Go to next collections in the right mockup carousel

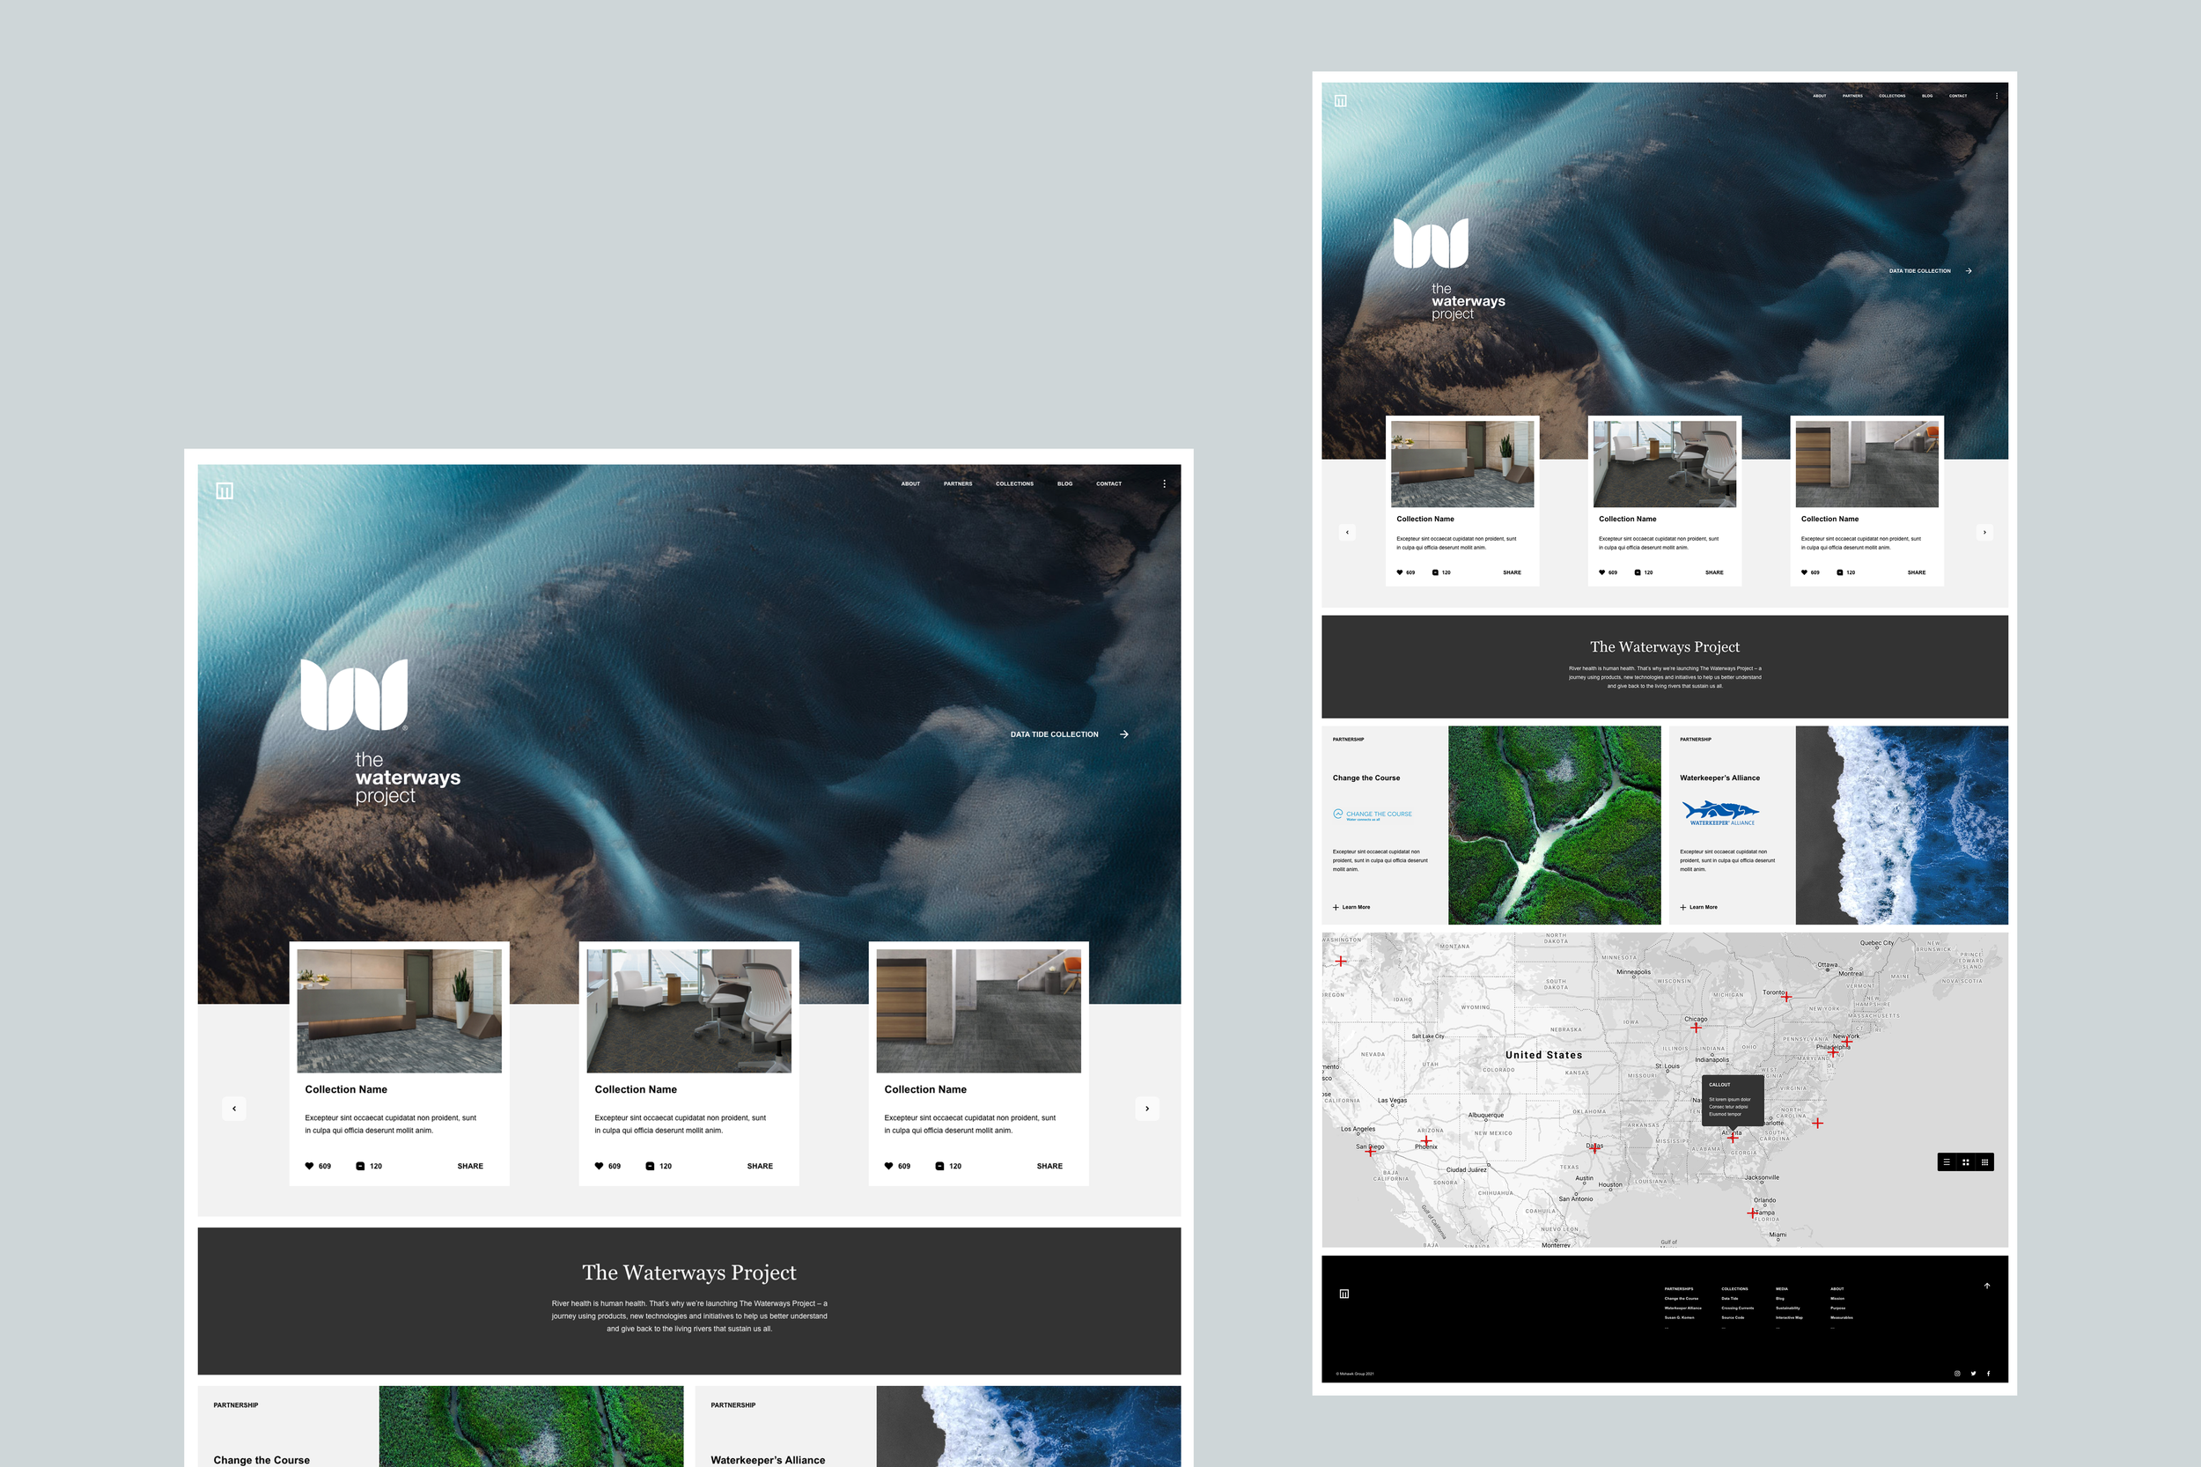1985,533
